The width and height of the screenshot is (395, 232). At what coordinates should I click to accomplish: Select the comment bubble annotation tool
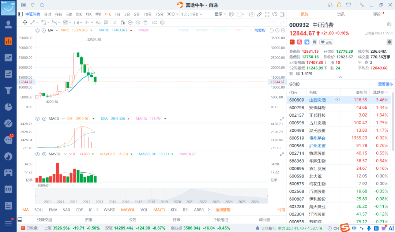click(106, 22)
